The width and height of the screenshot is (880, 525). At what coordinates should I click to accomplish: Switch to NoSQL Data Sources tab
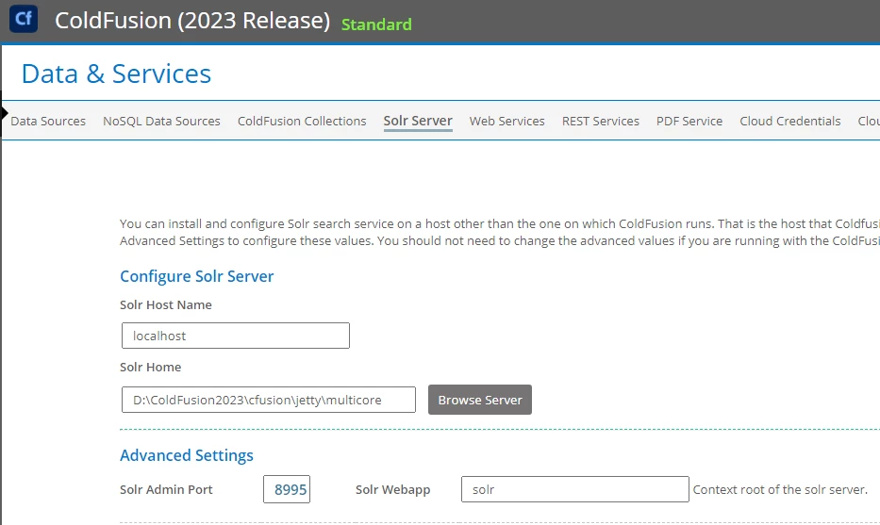(161, 122)
